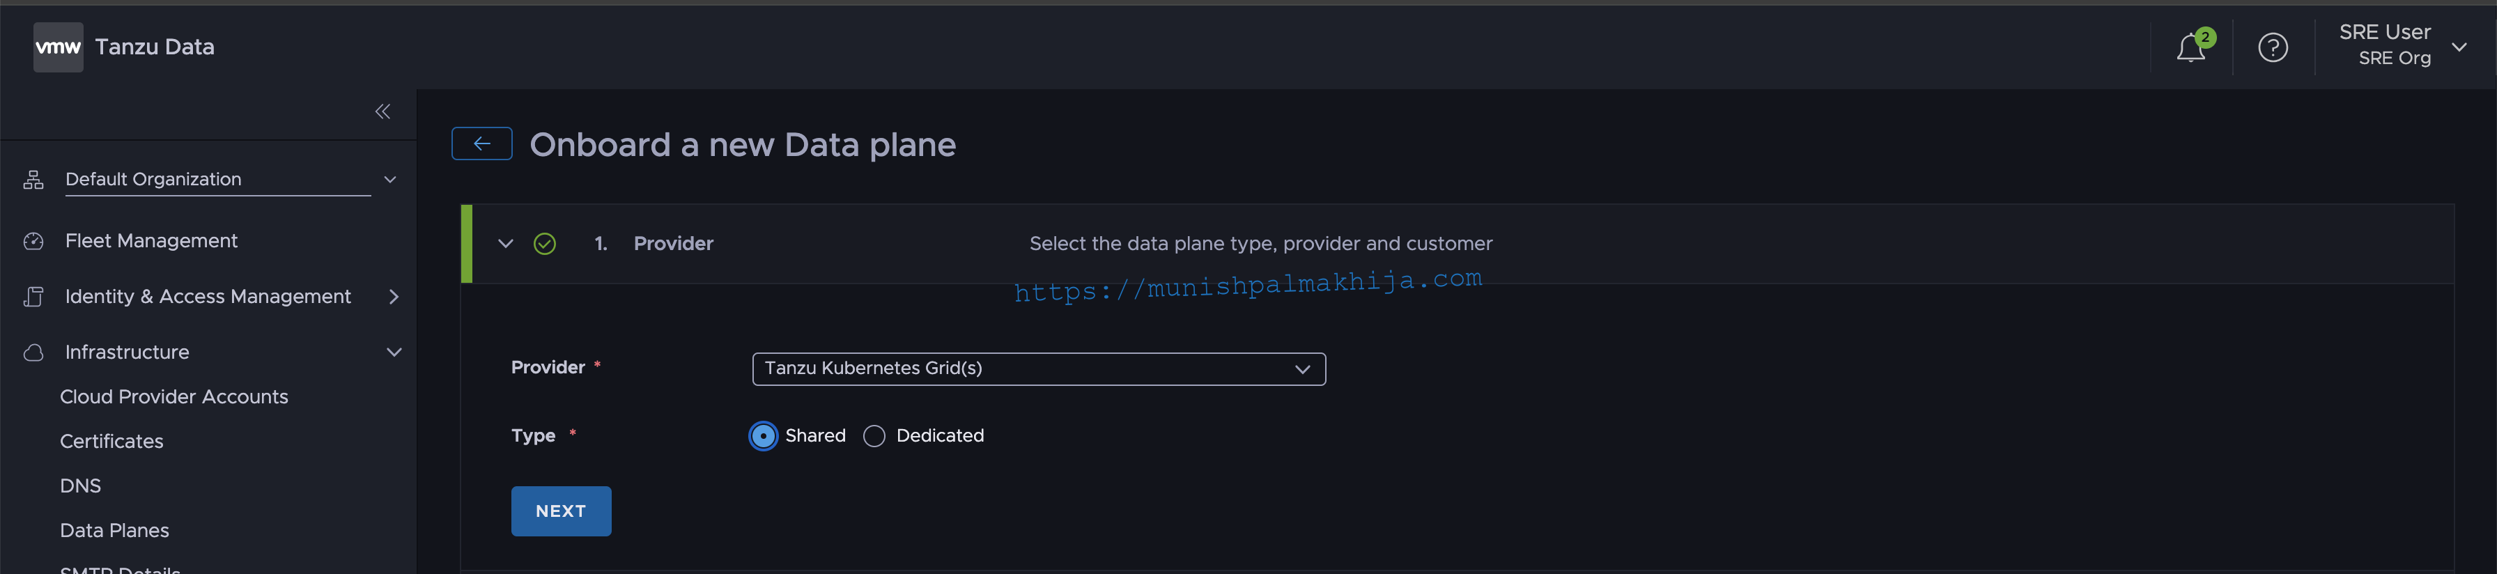
Task: Click the Fleet Management gauge icon
Action: (x=34, y=242)
